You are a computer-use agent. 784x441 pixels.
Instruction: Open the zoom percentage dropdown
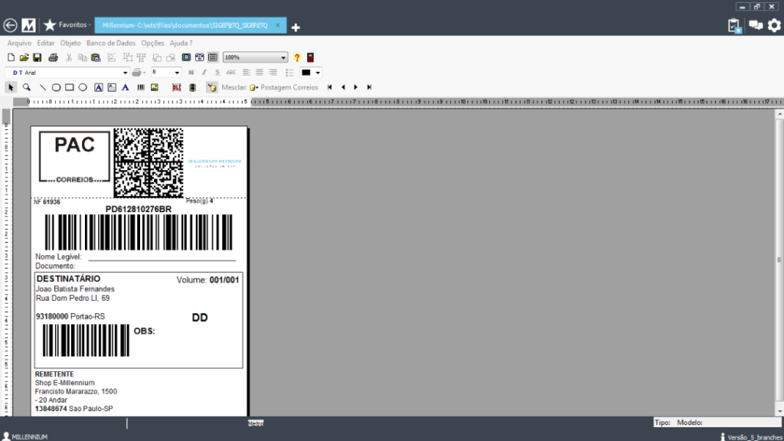tap(283, 57)
